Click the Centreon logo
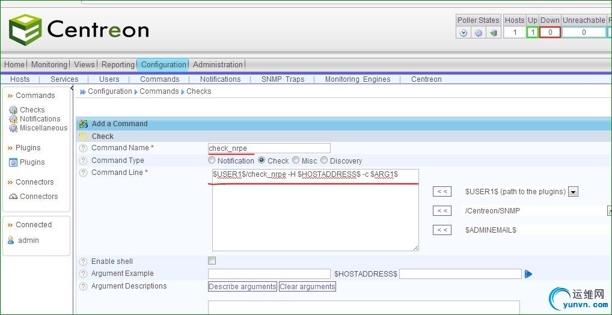 point(78,29)
